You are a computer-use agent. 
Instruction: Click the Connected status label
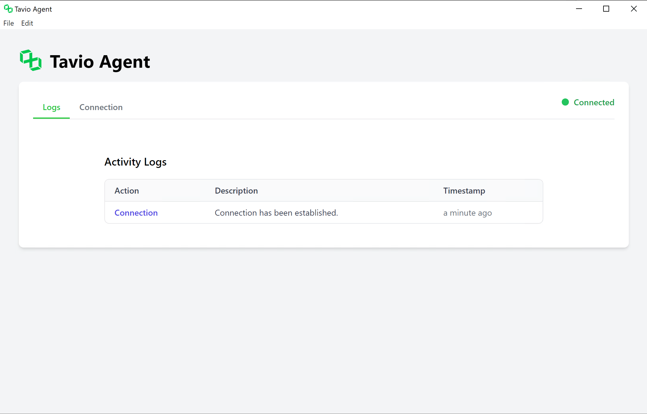594,102
